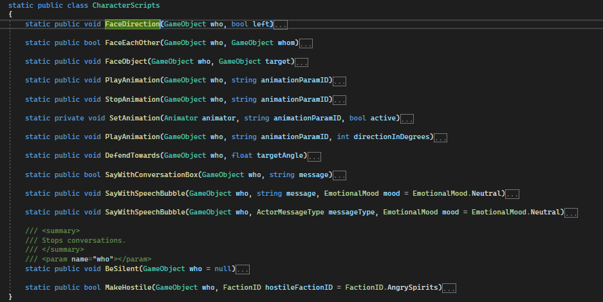Click the FaceEachOther method name
The width and height of the screenshot is (603, 302).
tap(132, 42)
